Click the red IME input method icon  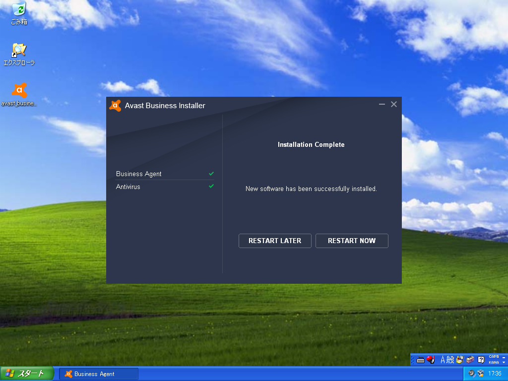tap(431, 360)
